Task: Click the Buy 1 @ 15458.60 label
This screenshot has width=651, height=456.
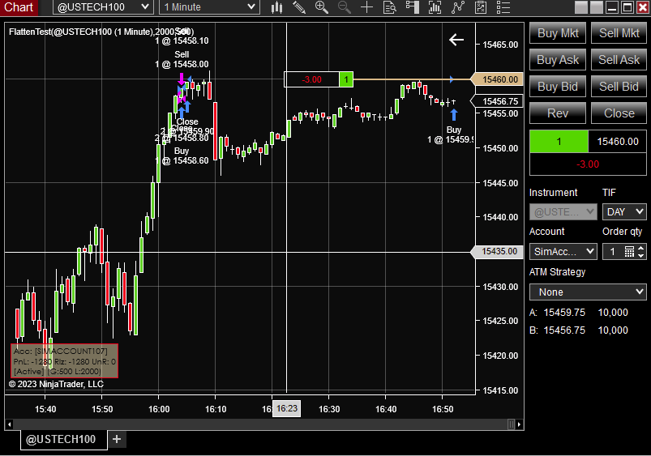Action: (182, 156)
